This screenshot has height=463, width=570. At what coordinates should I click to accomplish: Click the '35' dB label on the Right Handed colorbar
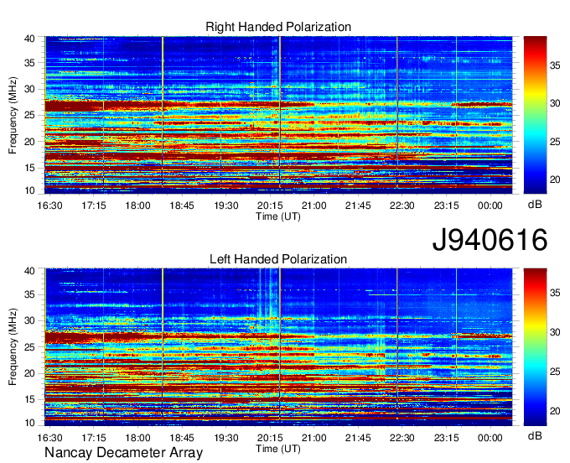555,65
